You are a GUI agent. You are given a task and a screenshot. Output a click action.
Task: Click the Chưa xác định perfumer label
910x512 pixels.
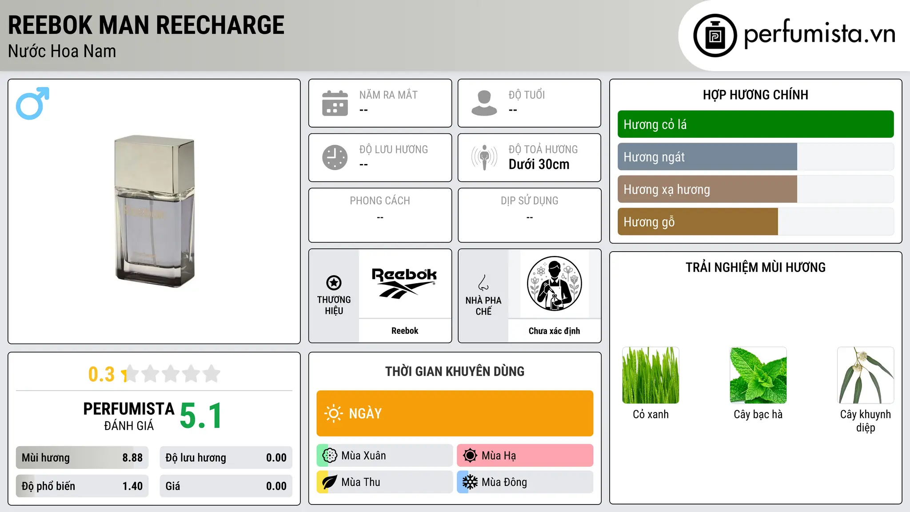tap(554, 331)
